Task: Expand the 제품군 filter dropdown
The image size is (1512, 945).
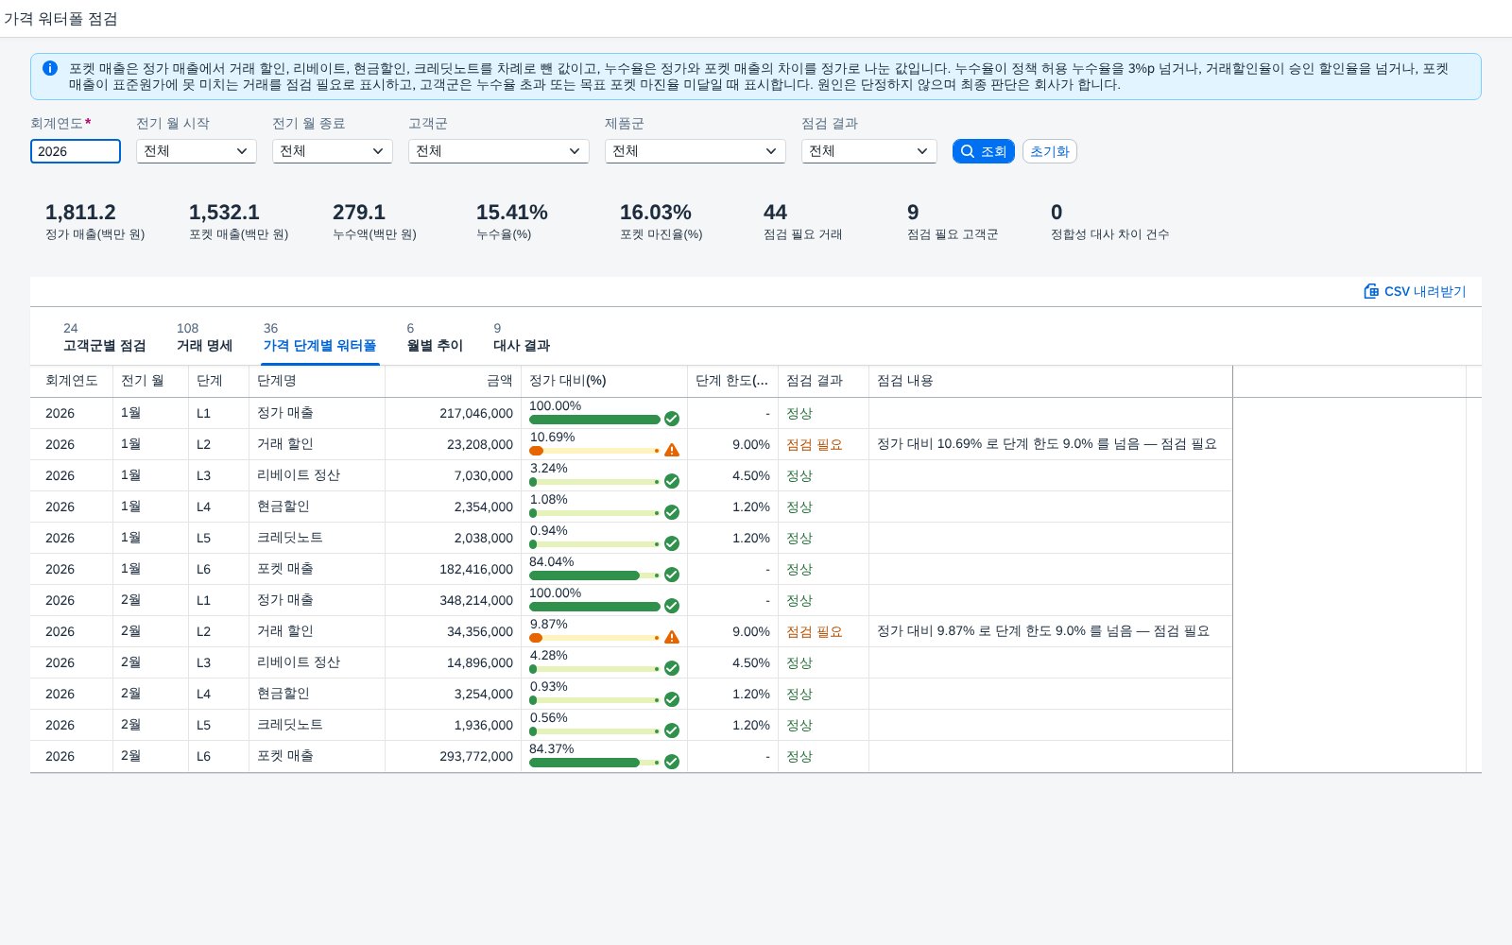Action: coord(696,151)
